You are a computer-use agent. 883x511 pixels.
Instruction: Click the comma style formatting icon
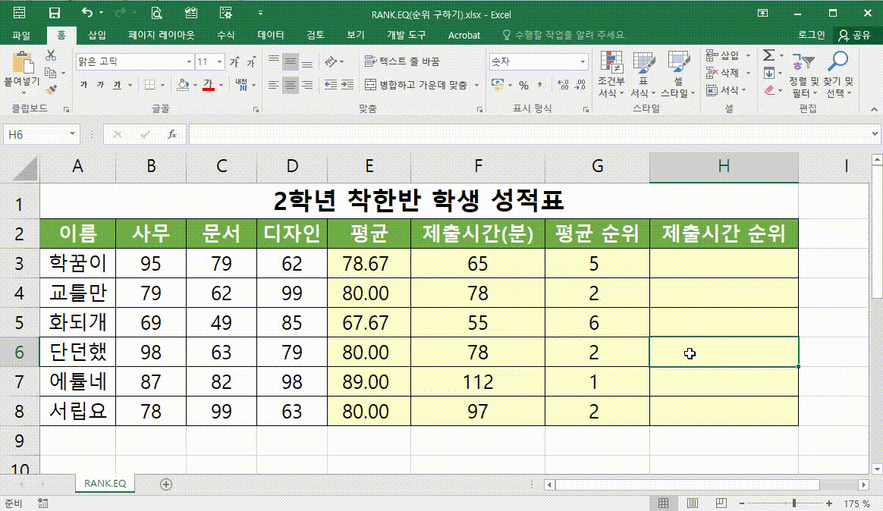tap(539, 85)
